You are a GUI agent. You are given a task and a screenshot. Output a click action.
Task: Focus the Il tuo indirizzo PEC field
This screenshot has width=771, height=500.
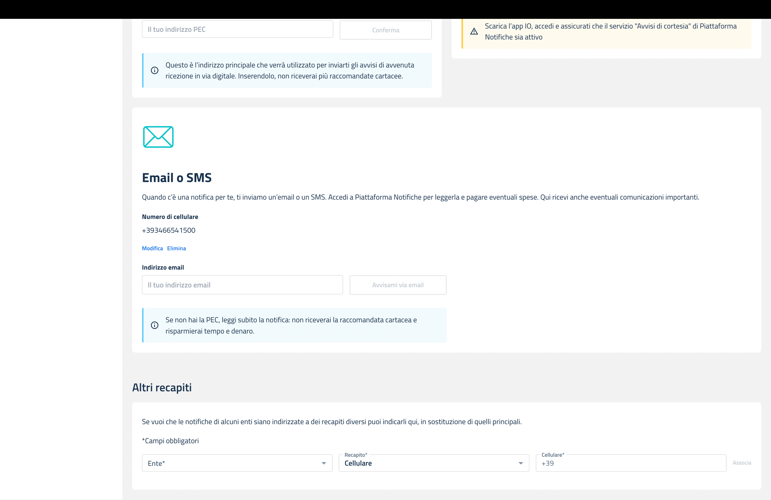coord(237,29)
